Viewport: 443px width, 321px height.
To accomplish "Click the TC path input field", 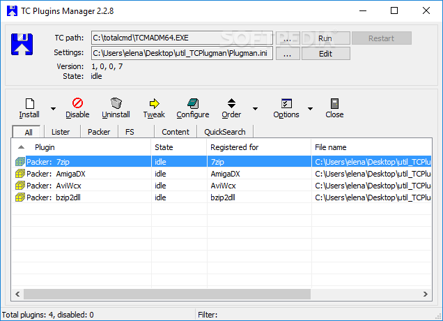I will coord(182,38).
